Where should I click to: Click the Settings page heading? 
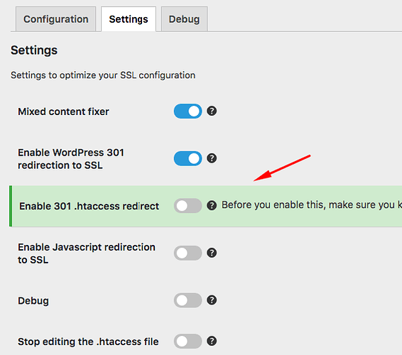(34, 50)
